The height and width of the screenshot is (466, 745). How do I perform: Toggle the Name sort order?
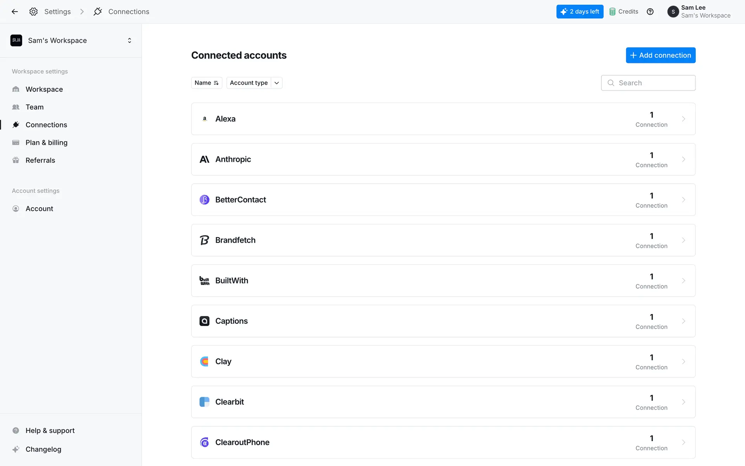[x=206, y=83]
